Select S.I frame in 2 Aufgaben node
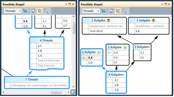 tap(142, 58)
